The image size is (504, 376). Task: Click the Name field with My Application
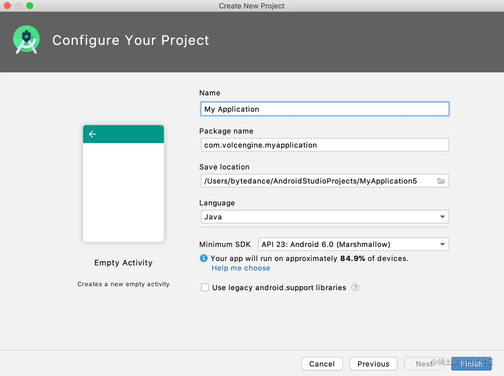coord(325,109)
